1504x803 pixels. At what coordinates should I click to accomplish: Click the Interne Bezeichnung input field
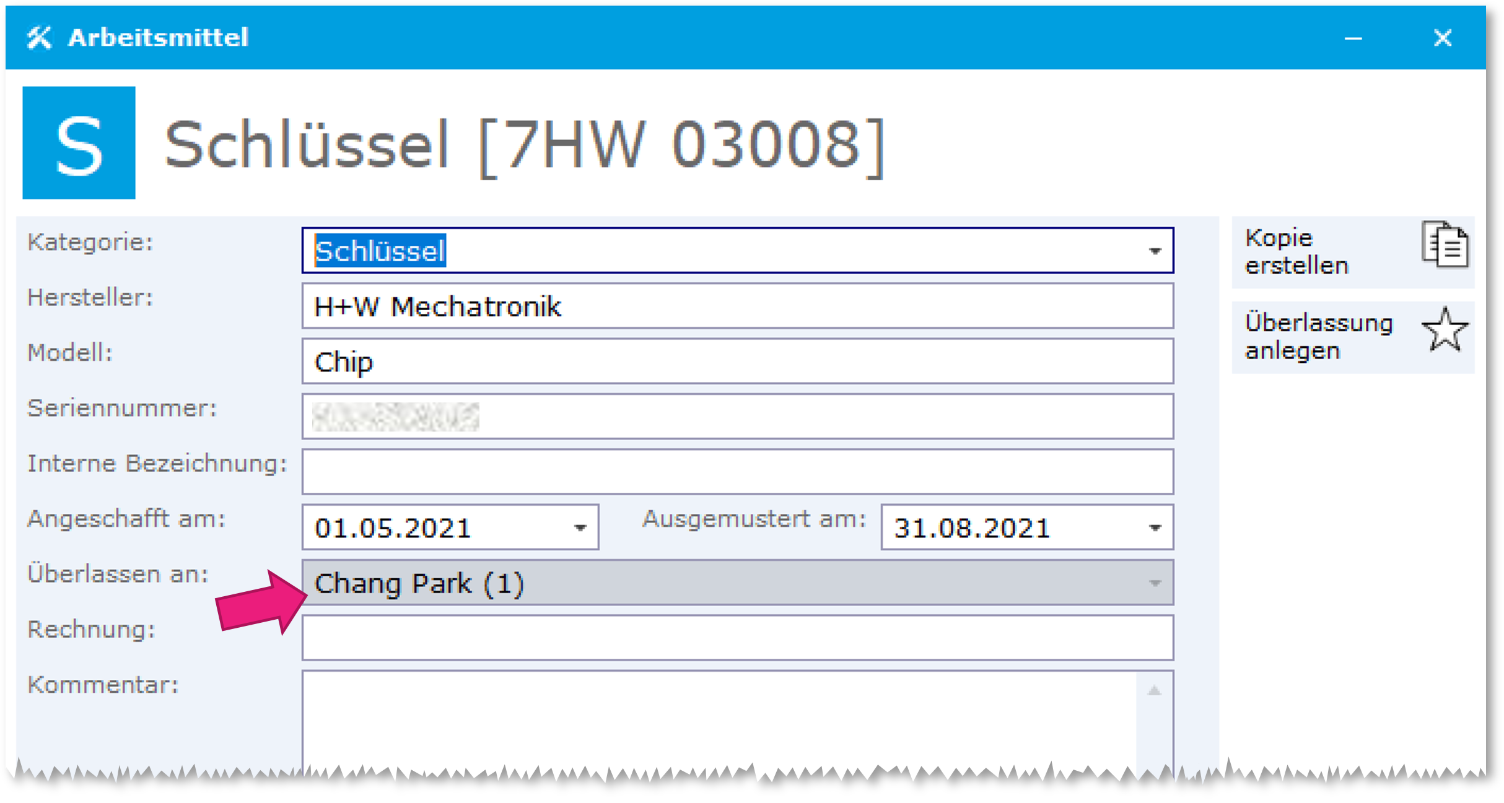(x=737, y=472)
